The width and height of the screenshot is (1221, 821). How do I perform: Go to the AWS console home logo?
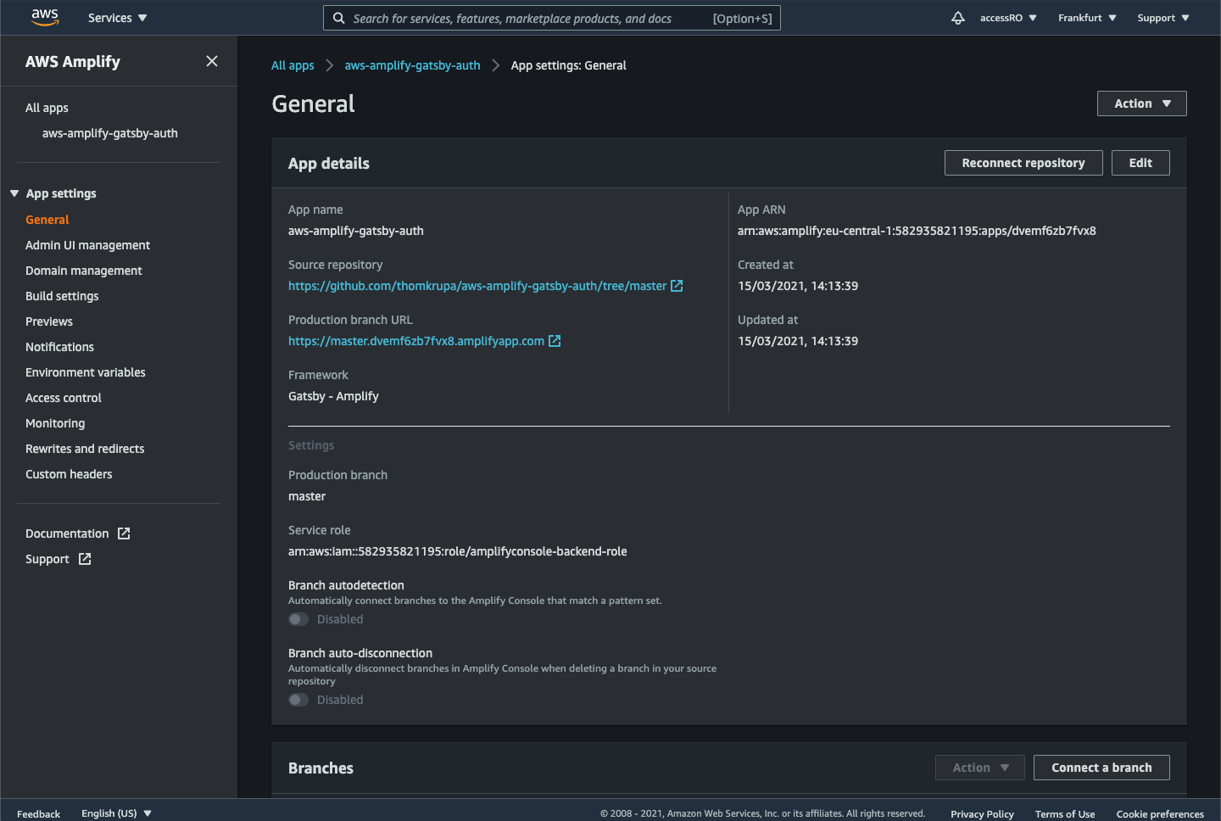(x=45, y=18)
